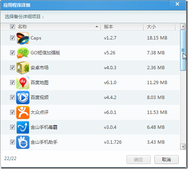Click the 确定 button
Image resolution: width=188 pixels, height=169 pixels.
[x=138, y=160]
